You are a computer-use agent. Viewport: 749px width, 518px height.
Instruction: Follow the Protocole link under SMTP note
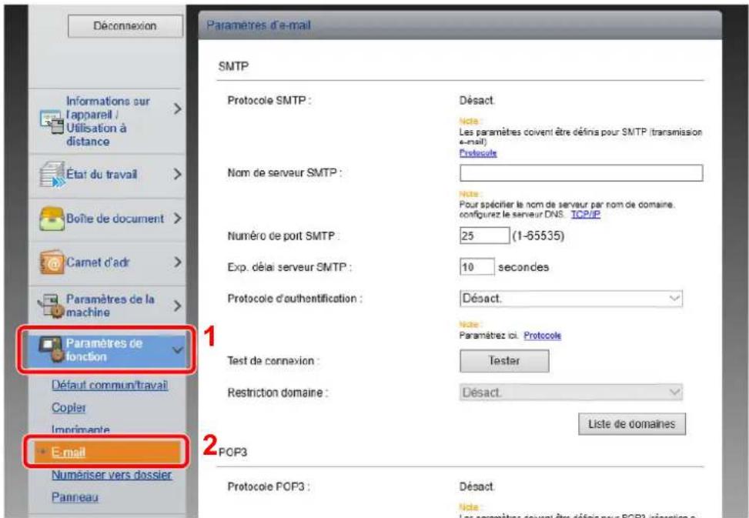[478, 152]
